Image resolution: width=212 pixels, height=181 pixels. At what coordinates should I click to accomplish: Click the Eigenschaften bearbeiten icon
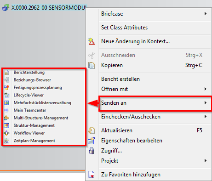(92, 141)
